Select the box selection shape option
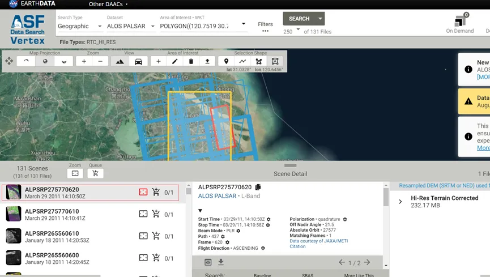 pyautogui.click(x=275, y=61)
